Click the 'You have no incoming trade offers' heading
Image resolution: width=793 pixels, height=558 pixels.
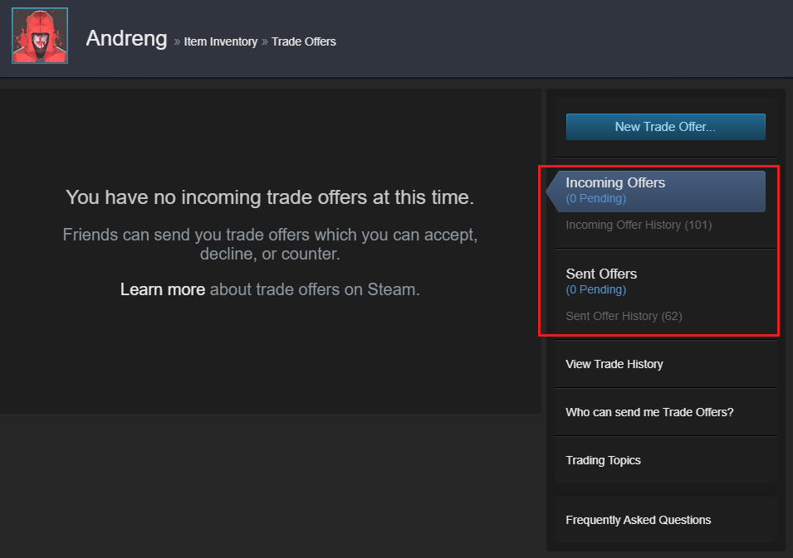[270, 197]
